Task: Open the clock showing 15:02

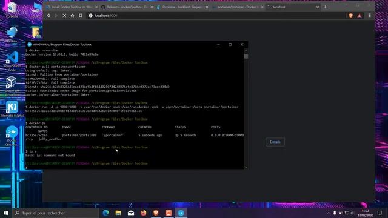Action: coord(365,213)
